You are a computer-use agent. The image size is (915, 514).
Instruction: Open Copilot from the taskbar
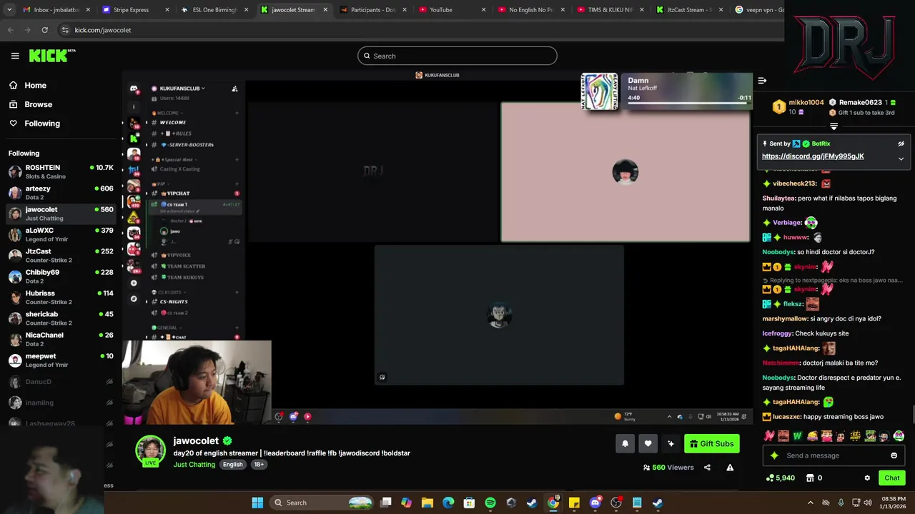click(406, 503)
